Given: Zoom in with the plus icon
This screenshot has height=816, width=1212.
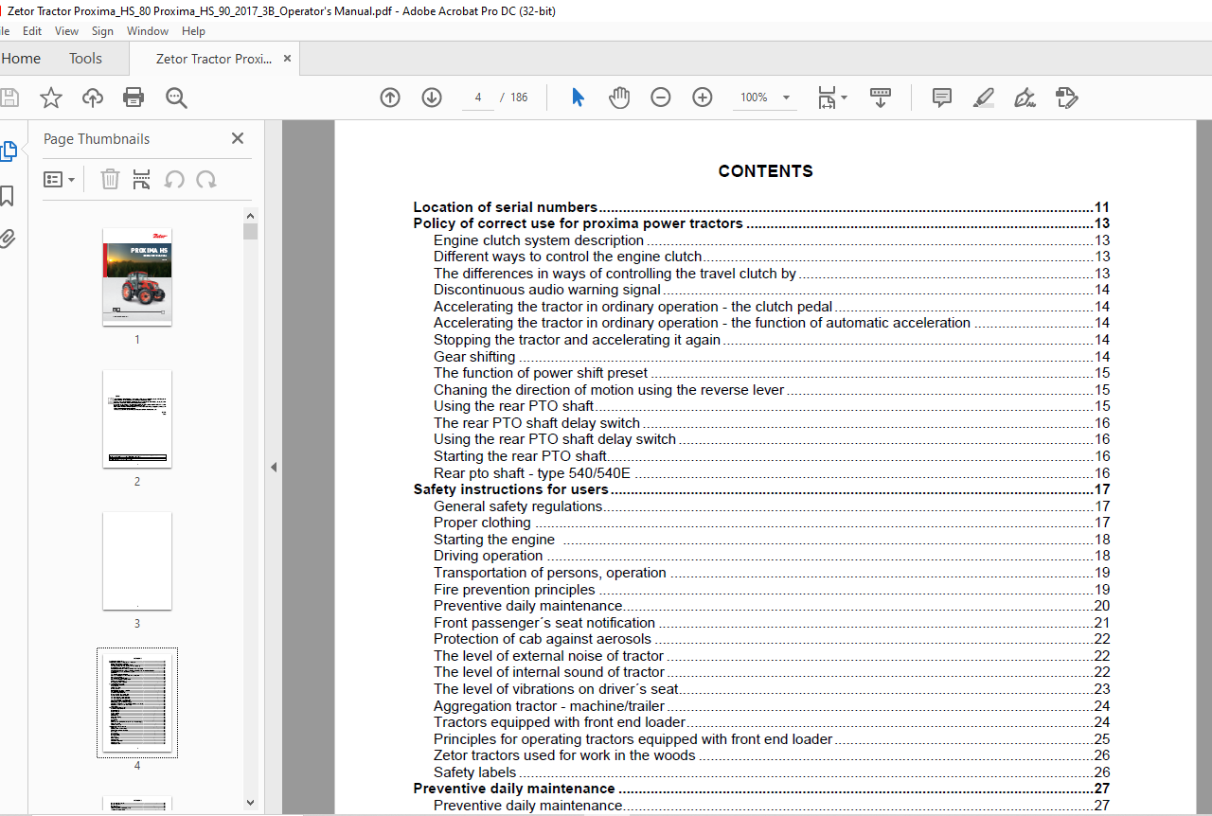Looking at the screenshot, I should coord(703,98).
